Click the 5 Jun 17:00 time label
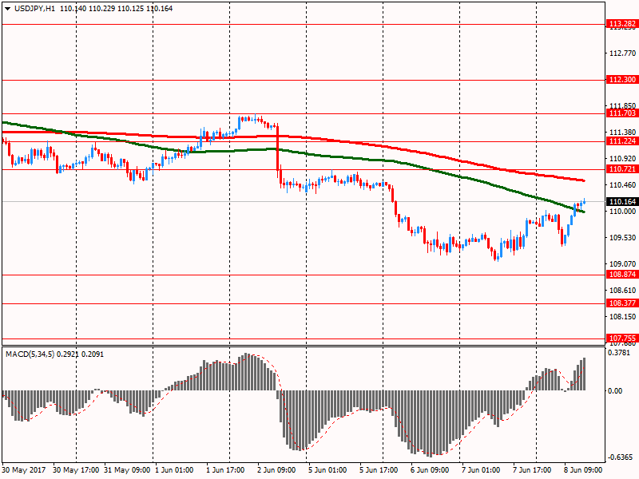 379,470
